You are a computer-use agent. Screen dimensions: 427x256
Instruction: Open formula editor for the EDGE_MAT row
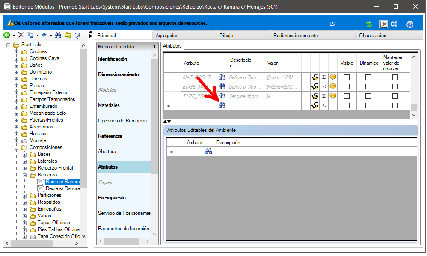tap(315, 86)
